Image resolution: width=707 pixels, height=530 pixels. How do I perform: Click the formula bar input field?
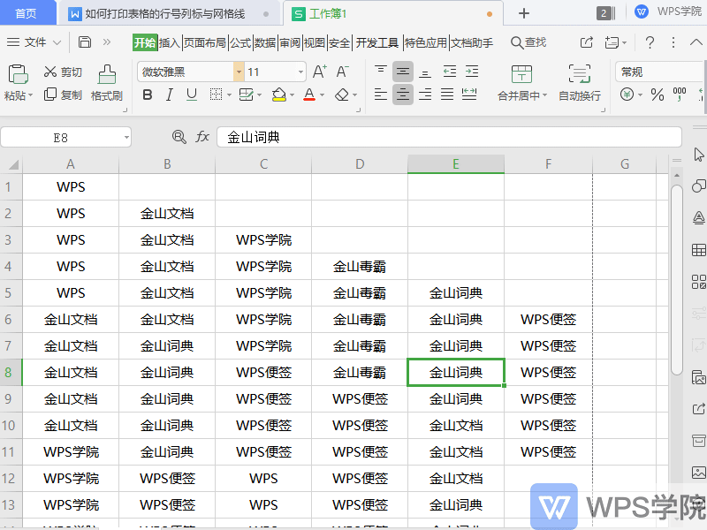[x=449, y=137]
